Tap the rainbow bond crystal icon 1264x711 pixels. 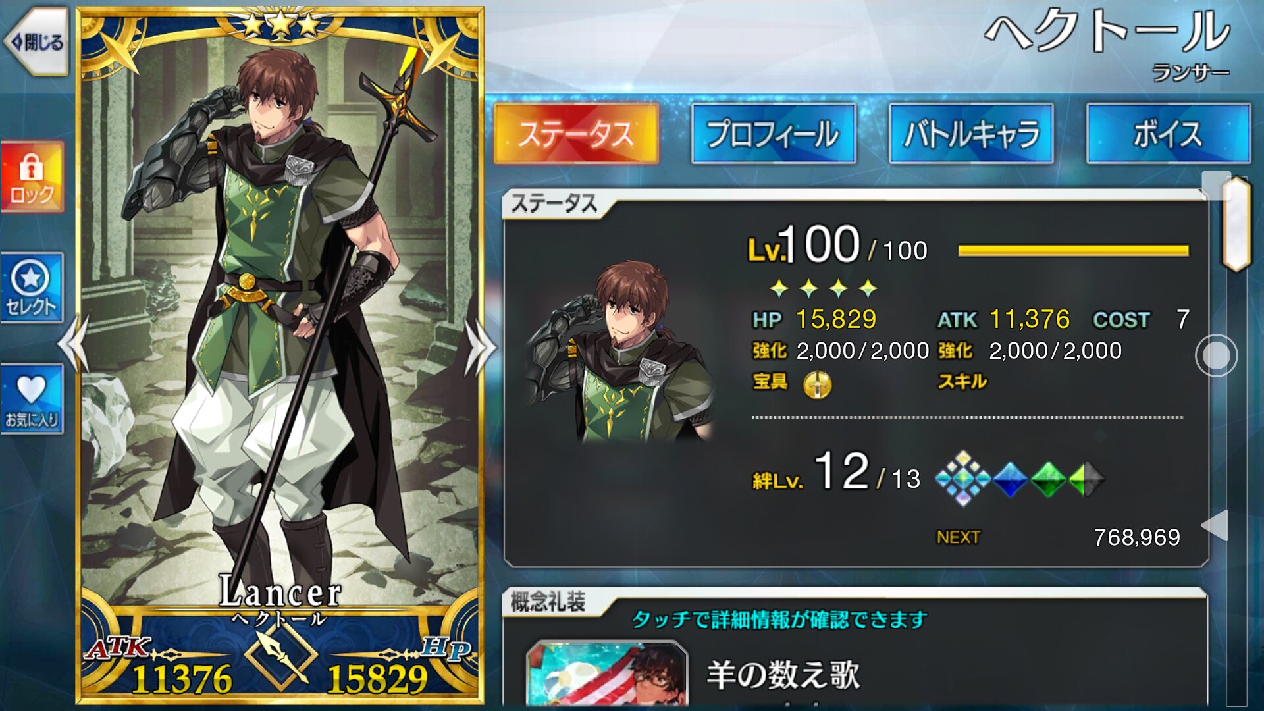click(962, 479)
